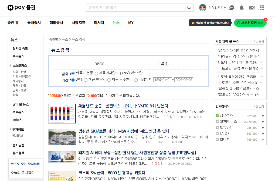Screen dimensions: 275x181
Task: Open 기업 · 종목분석 sidebar link
Action: point(22,76)
